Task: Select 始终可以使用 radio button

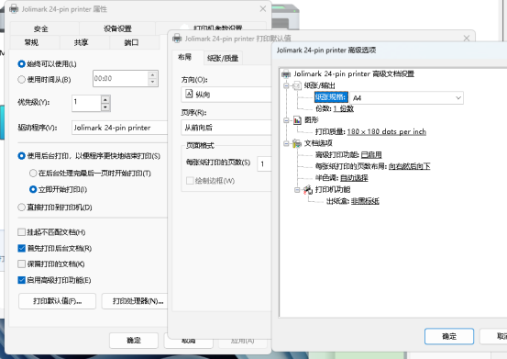Action: click(21, 64)
